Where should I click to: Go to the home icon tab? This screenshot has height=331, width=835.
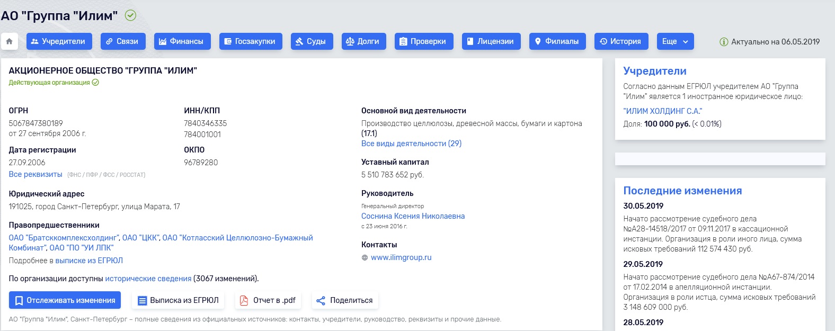click(9, 41)
